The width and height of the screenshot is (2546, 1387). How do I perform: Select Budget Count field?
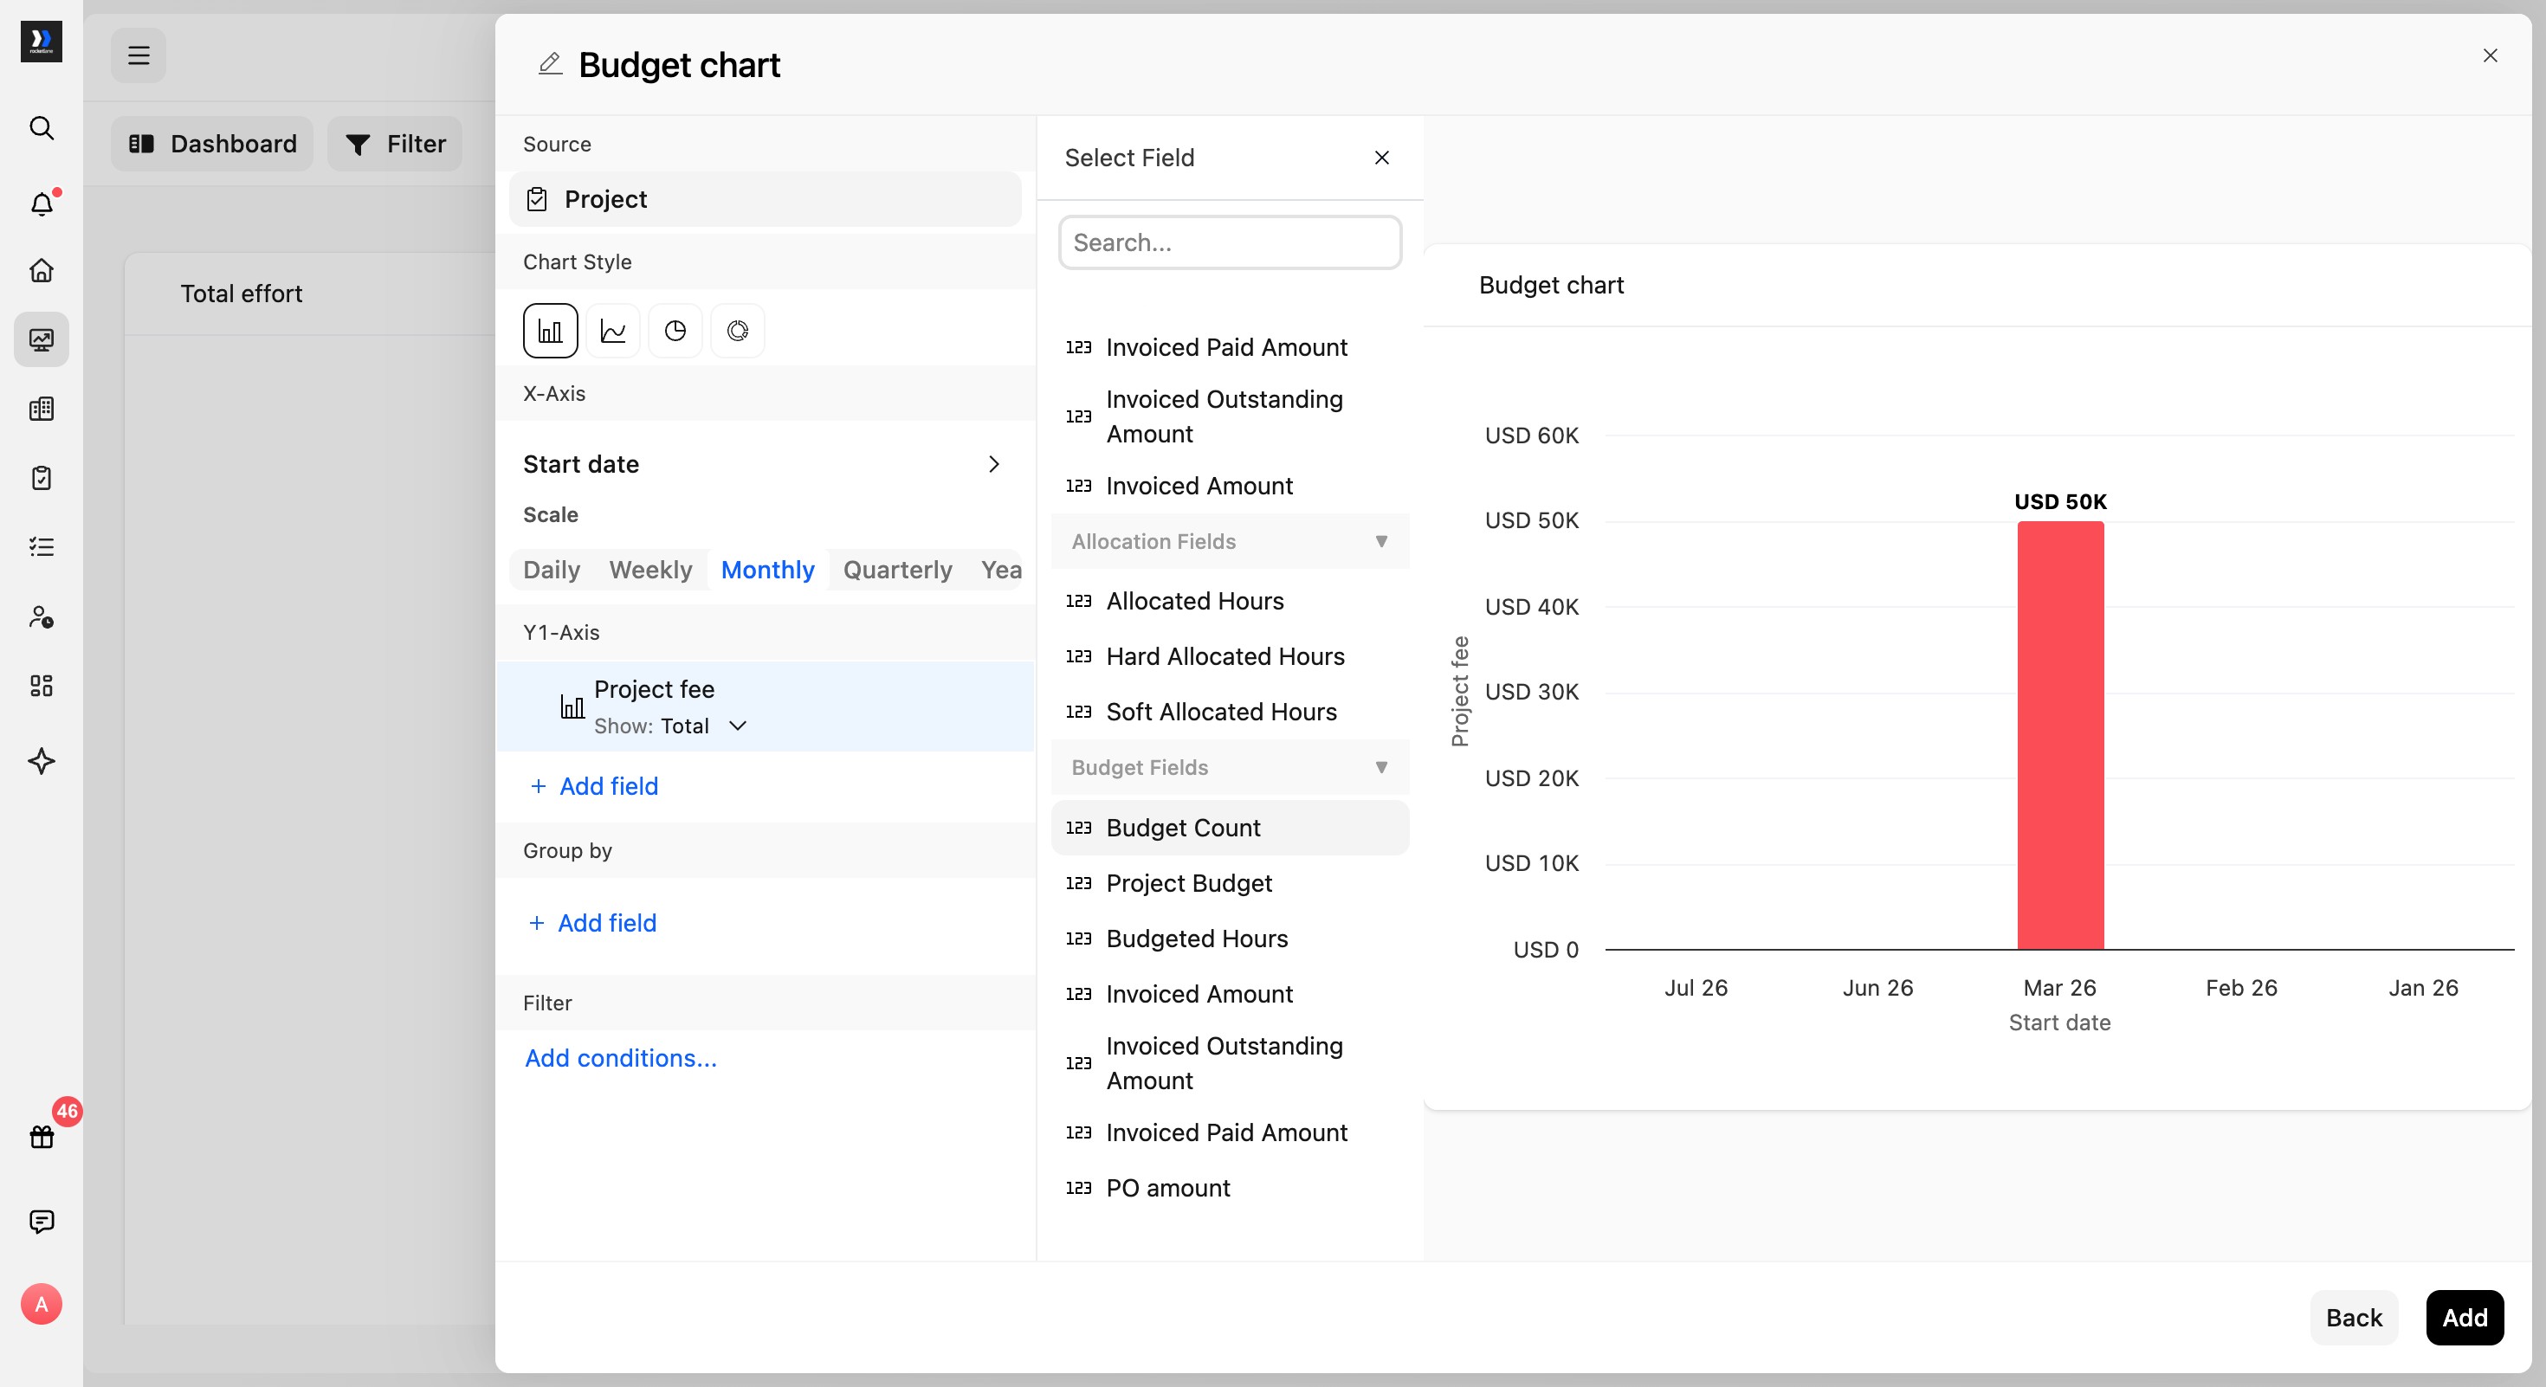(1230, 828)
